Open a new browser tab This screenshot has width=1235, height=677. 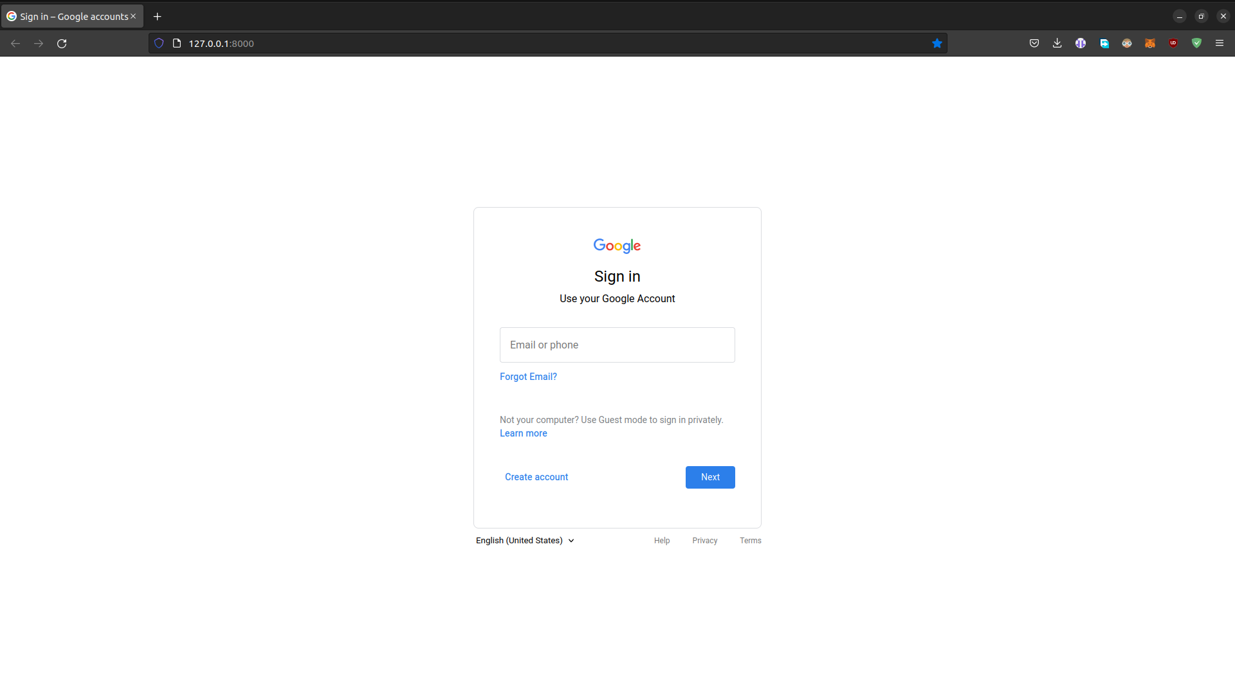pos(158,16)
